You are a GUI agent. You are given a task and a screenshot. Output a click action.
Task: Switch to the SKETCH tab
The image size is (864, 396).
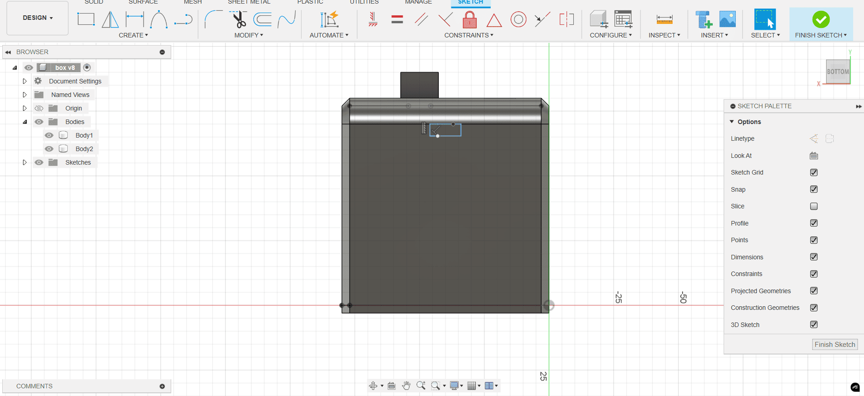click(x=470, y=2)
